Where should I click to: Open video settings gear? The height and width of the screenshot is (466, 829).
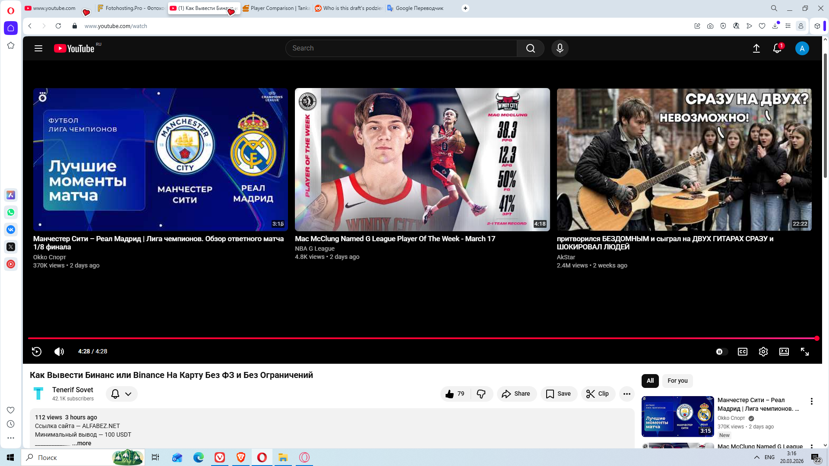pyautogui.click(x=763, y=352)
